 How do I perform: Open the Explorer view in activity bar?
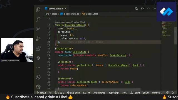pos(38,10)
